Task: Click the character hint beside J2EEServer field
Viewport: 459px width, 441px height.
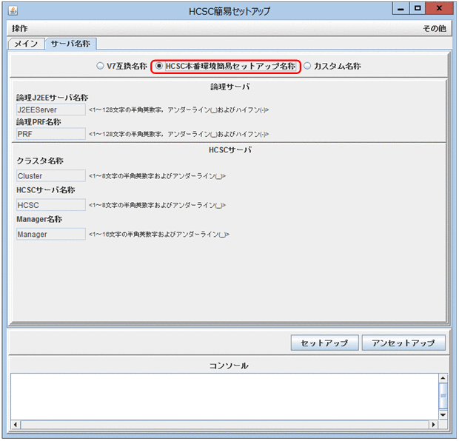Action: click(x=179, y=110)
